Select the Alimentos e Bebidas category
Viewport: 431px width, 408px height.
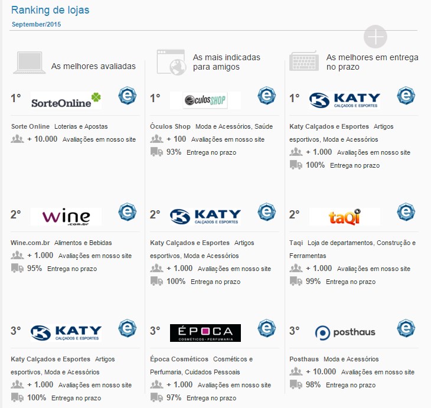[x=83, y=243]
